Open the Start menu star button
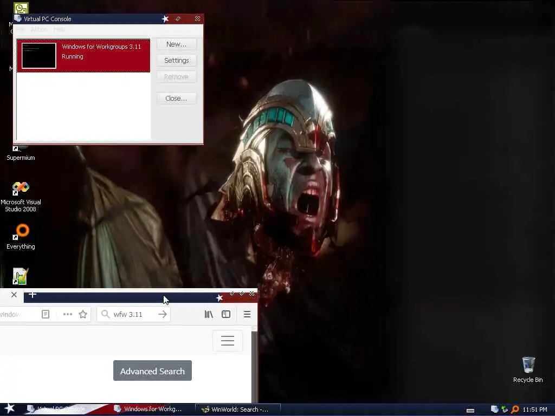Image resolution: width=555 pixels, height=416 pixels. (9, 409)
